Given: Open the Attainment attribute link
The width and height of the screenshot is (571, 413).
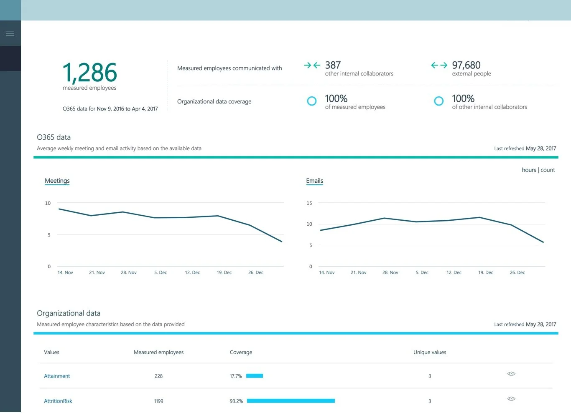Looking at the screenshot, I should [57, 376].
